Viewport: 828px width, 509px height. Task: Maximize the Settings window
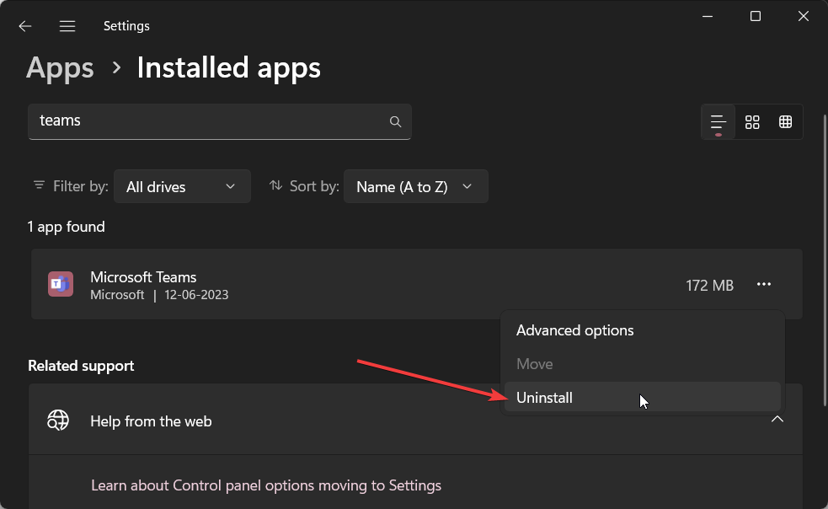(755, 16)
